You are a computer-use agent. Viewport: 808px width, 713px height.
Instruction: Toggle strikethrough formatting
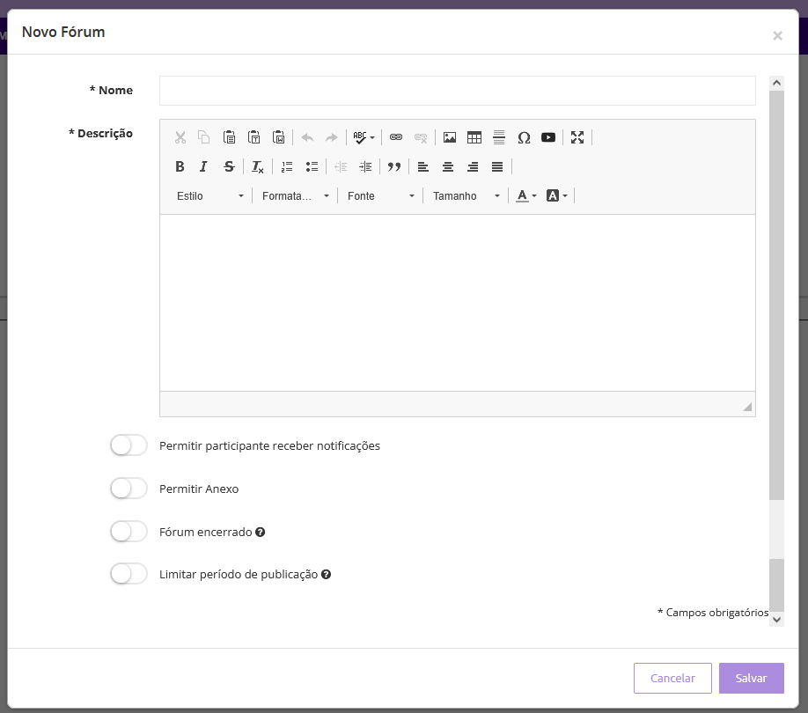pyautogui.click(x=229, y=166)
